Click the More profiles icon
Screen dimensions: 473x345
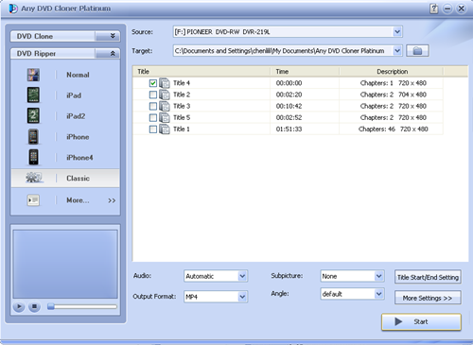coord(33,200)
